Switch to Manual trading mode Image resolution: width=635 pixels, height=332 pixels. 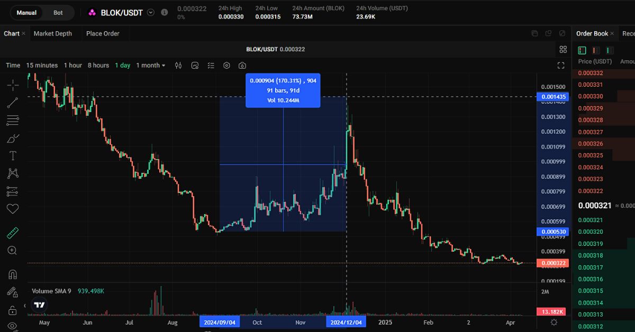[26, 12]
